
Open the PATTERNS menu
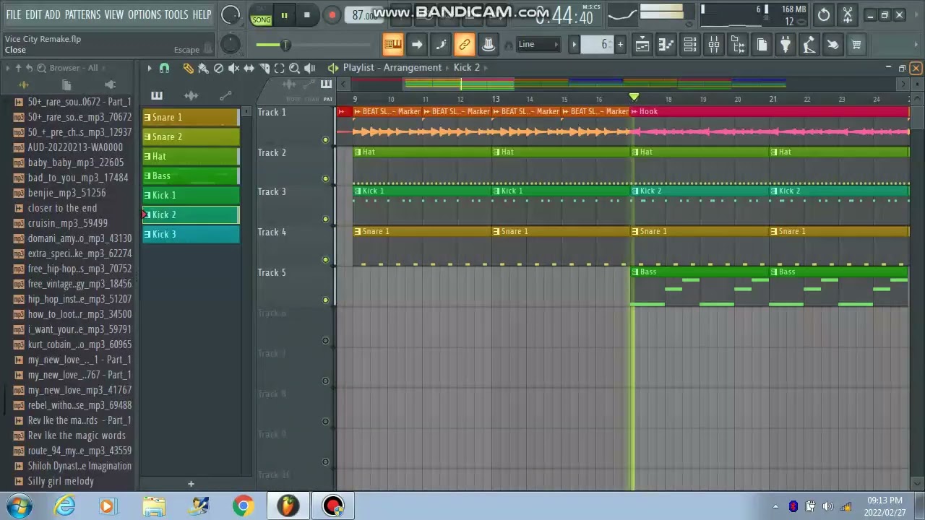[82, 14]
